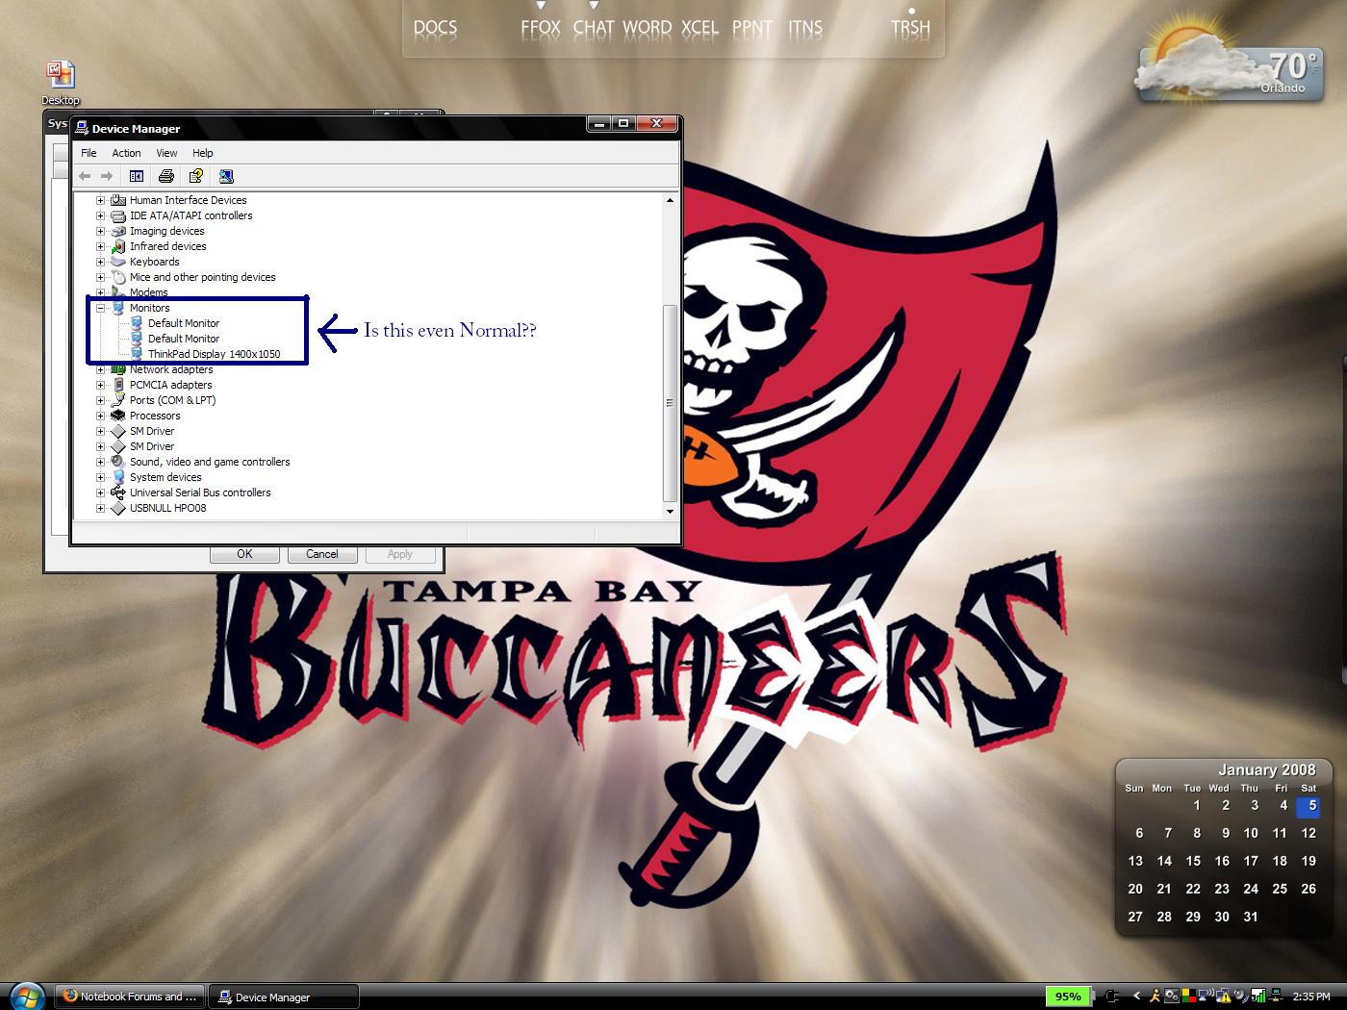Click the network warning tray icon

pyautogui.click(x=1224, y=997)
